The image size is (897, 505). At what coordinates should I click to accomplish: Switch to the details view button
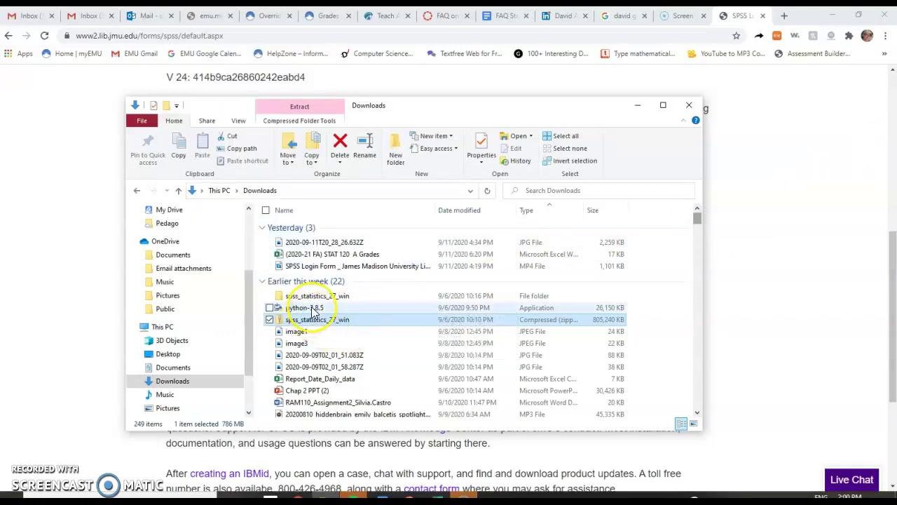(x=681, y=424)
